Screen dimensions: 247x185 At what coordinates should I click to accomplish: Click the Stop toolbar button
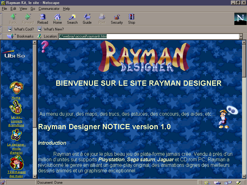[x=132, y=19]
